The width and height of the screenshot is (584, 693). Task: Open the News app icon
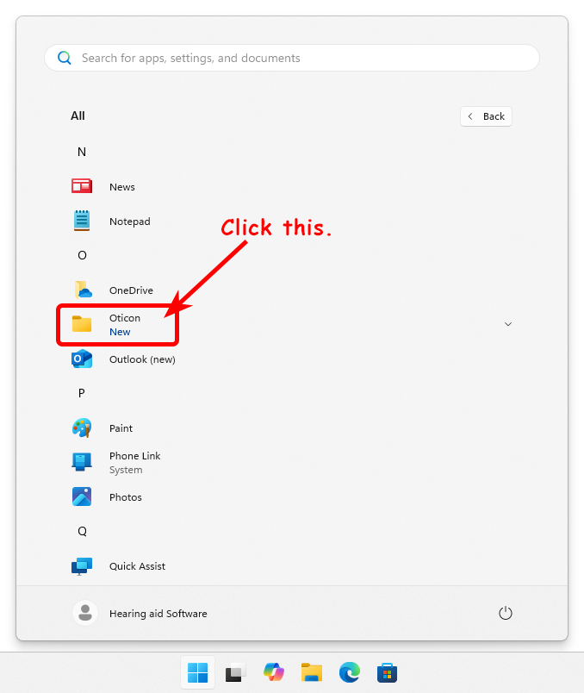(x=82, y=186)
